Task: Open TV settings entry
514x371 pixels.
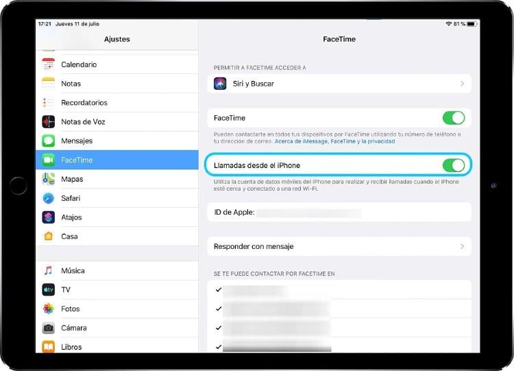Action: 117,289
